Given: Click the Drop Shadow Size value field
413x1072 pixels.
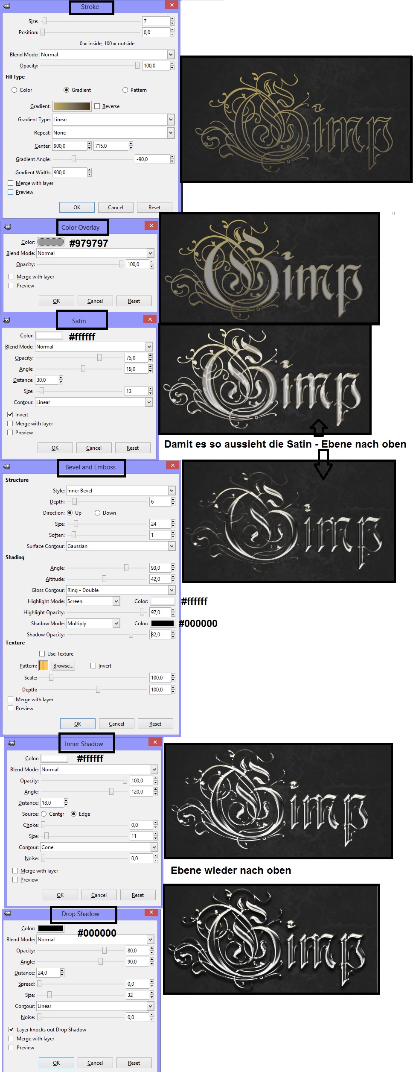Looking at the screenshot, I should 137,995.
